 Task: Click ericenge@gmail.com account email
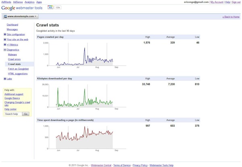(196, 2)
